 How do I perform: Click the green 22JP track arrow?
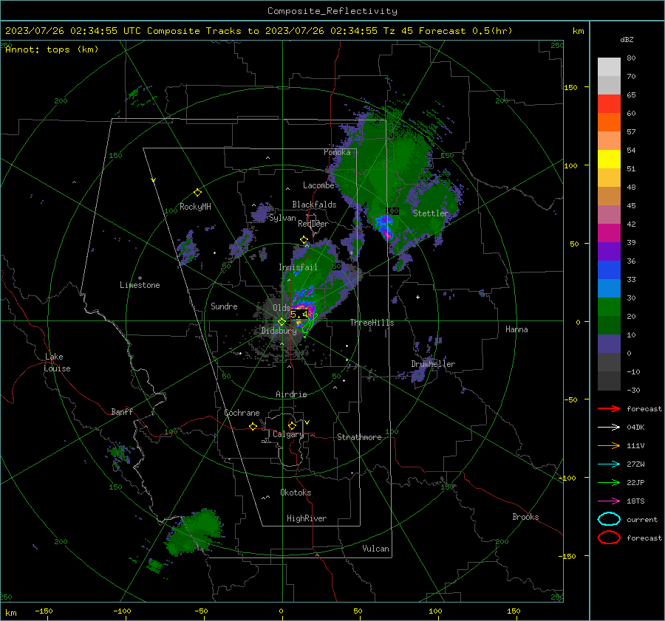(609, 482)
